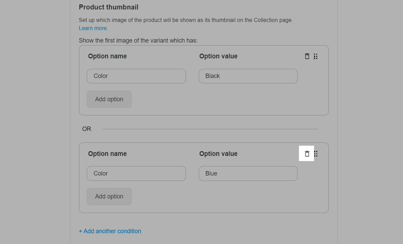Viewport: 403px width, 244px height.
Task: Click drag handle of Black condition
Action: click(x=316, y=56)
